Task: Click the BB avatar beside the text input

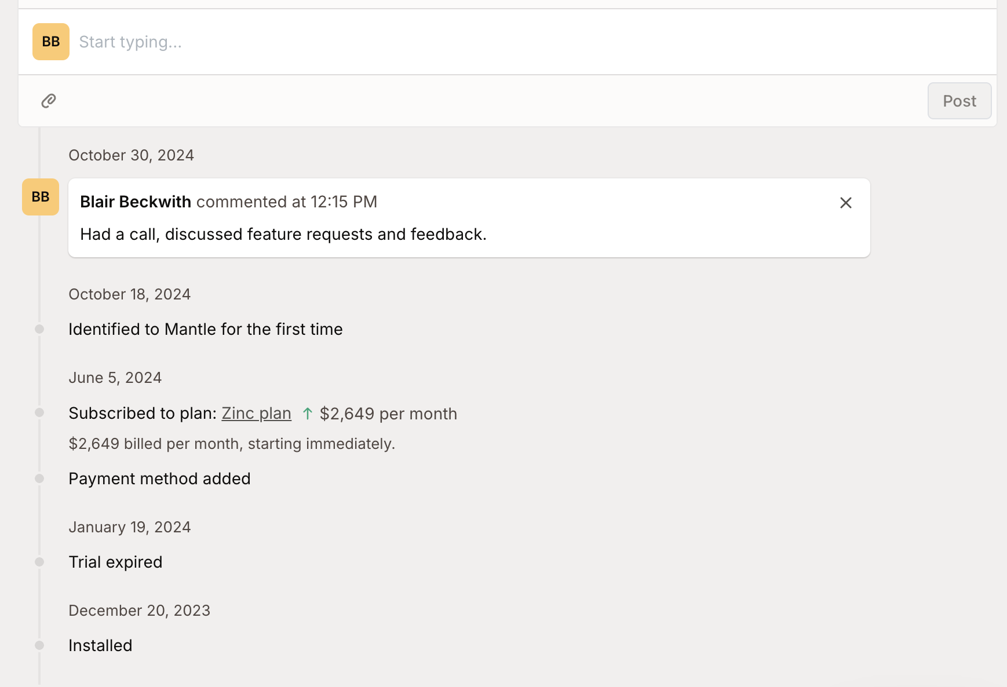Action: tap(51, 42)
